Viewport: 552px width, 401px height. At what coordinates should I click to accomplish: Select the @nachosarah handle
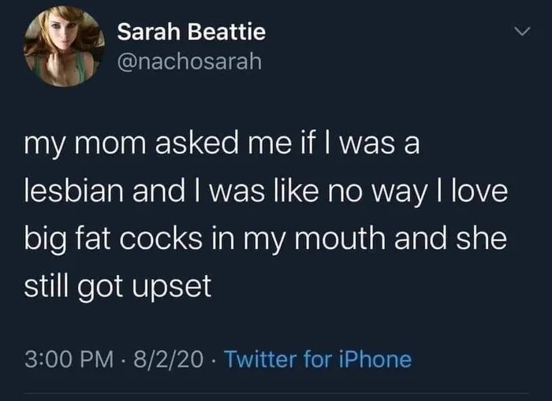point(188,61)
